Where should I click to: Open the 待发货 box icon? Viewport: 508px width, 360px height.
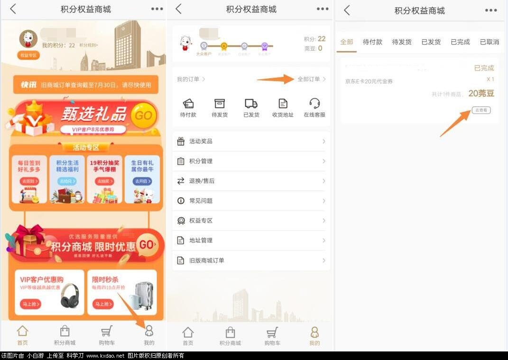[x=219, y=104]
